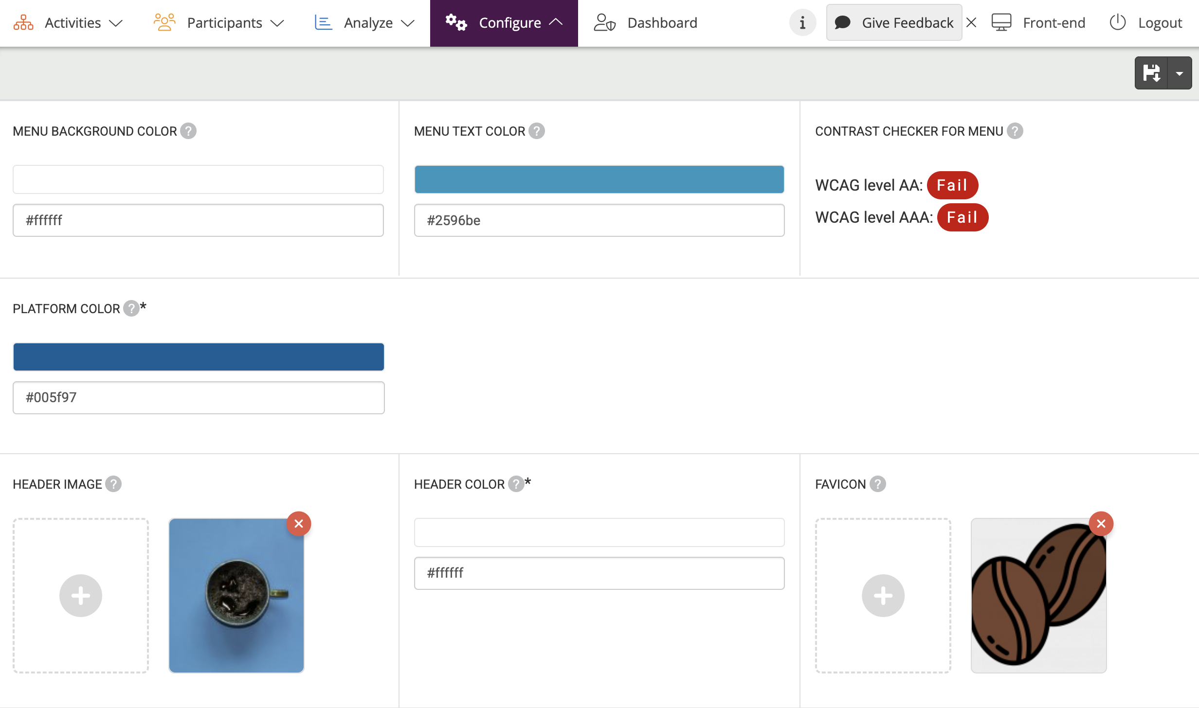The height and width of the screenshot is (708, 1199).
Task: Remove the coffee cup header image
Action: point(299,524)
